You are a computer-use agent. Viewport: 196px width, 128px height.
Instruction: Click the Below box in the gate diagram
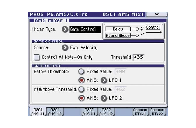118,29
